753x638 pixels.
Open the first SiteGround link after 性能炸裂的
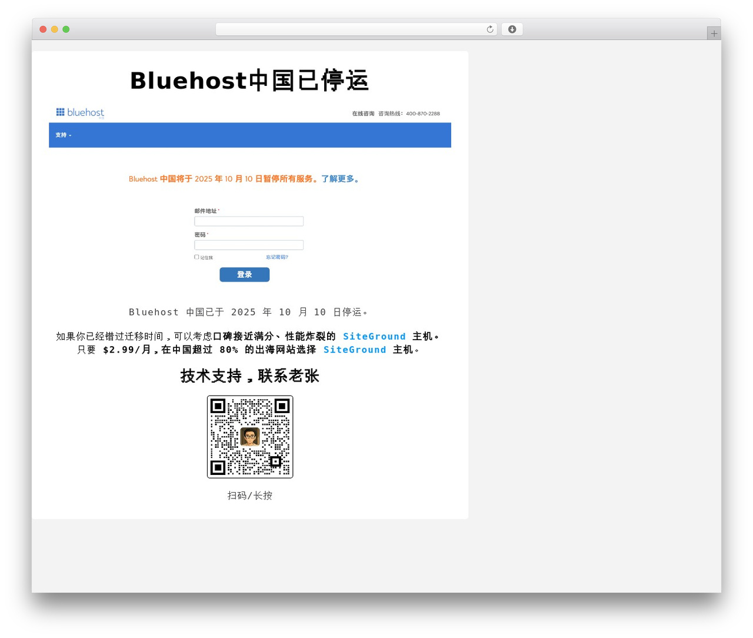coord(374,337)
